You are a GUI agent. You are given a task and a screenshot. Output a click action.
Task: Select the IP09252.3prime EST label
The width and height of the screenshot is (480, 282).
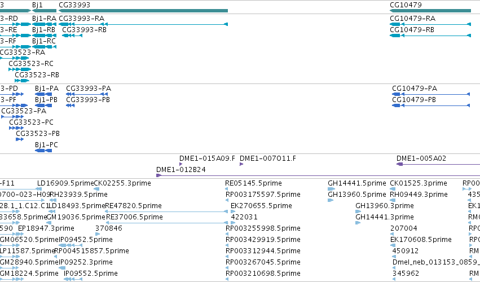coord(86,263)
